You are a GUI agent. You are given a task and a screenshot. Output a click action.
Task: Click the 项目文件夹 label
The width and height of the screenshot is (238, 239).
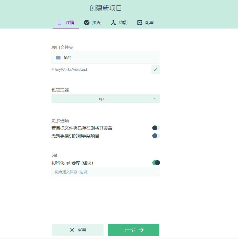coord(62,48)
